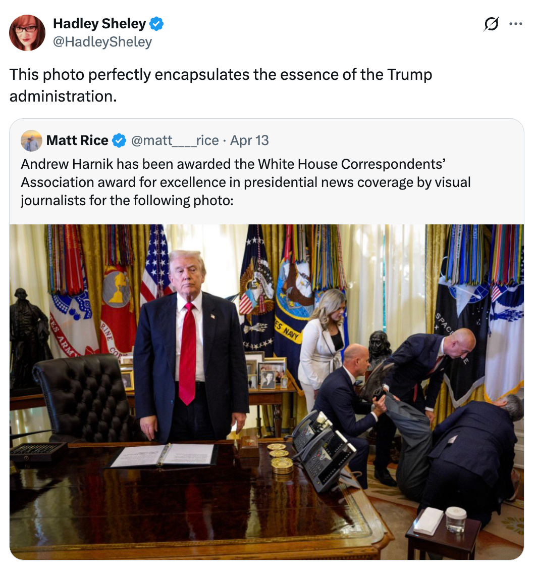Open Matt Rice's small avatar

point(31,140)
